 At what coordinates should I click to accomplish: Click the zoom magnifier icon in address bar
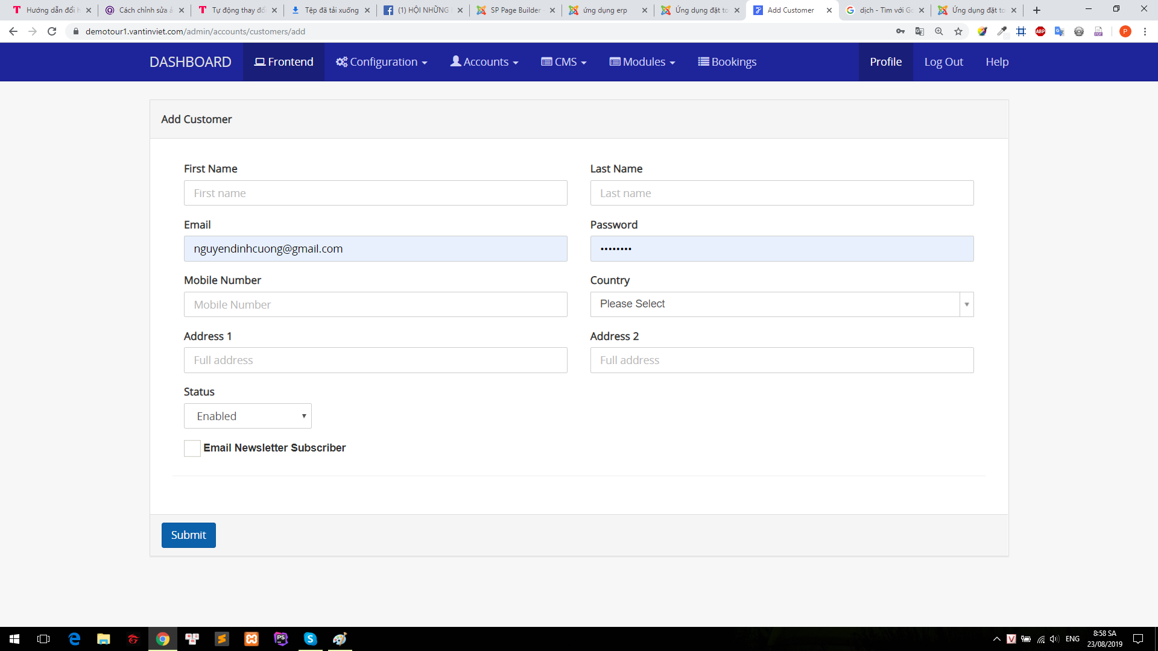tap(939, 31)
